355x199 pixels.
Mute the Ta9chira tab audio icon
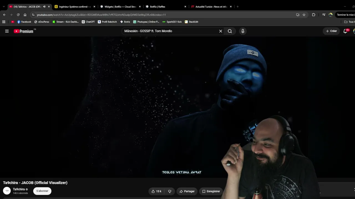(44, 7)
